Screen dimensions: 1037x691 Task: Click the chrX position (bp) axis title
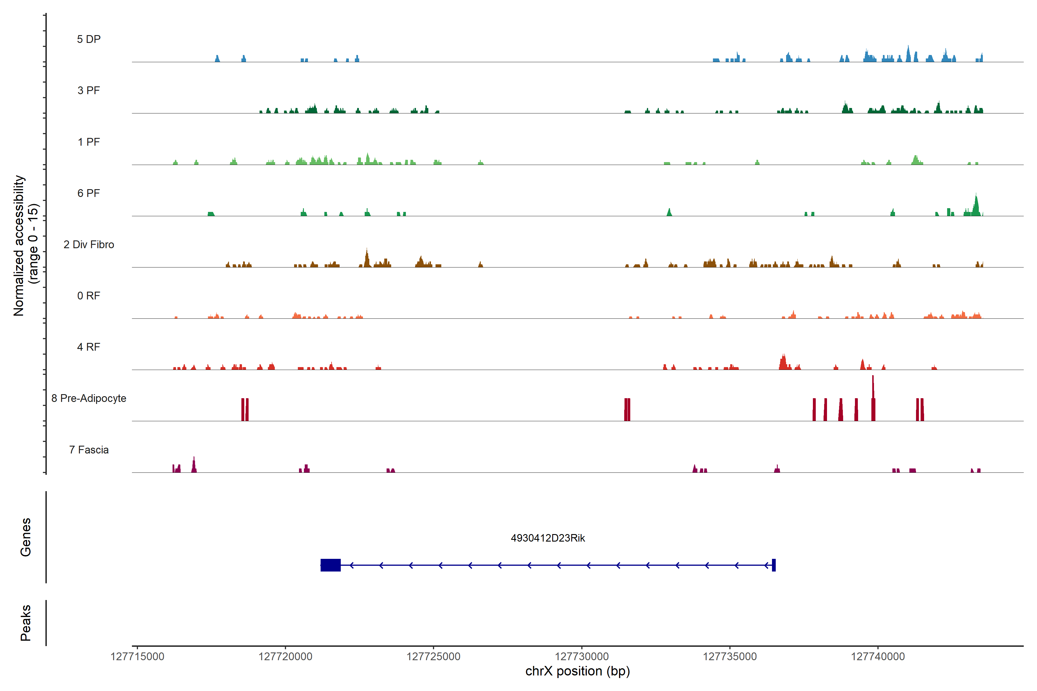click(x=578, y=671)
